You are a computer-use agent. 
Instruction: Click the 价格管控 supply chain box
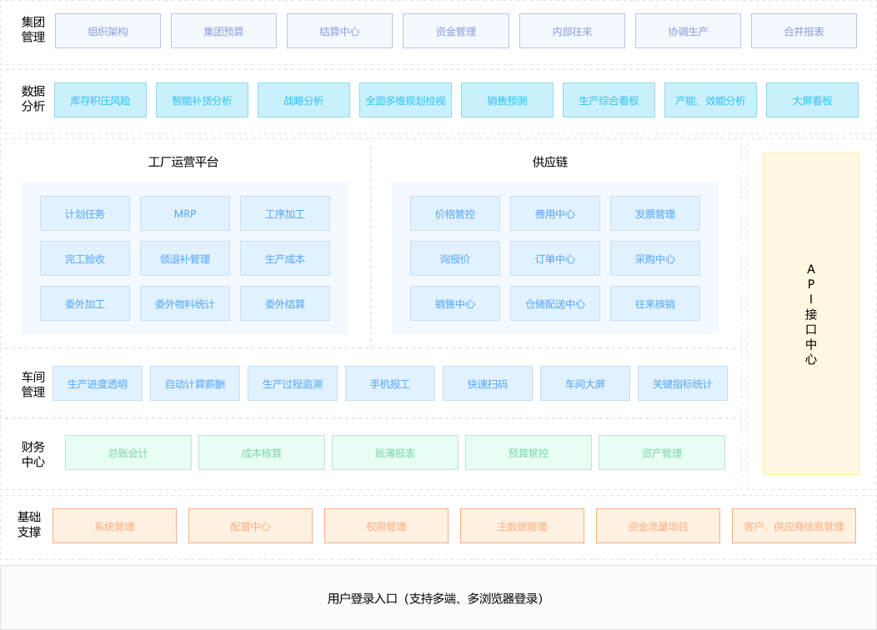coord(455,213)
